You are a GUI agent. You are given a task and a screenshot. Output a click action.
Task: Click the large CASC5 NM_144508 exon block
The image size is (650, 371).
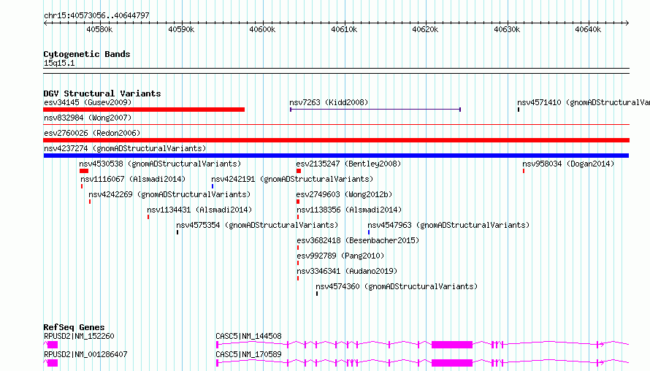452,345
